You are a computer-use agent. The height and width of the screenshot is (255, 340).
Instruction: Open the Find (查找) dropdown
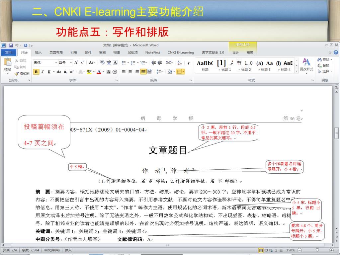[325, 60]
